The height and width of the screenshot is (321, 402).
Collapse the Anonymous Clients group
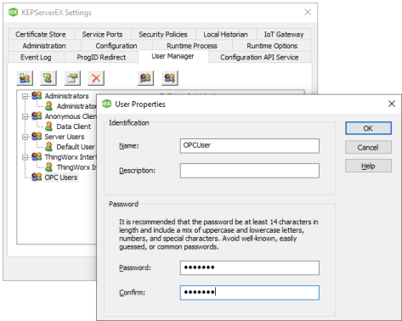tap(25, 116)
